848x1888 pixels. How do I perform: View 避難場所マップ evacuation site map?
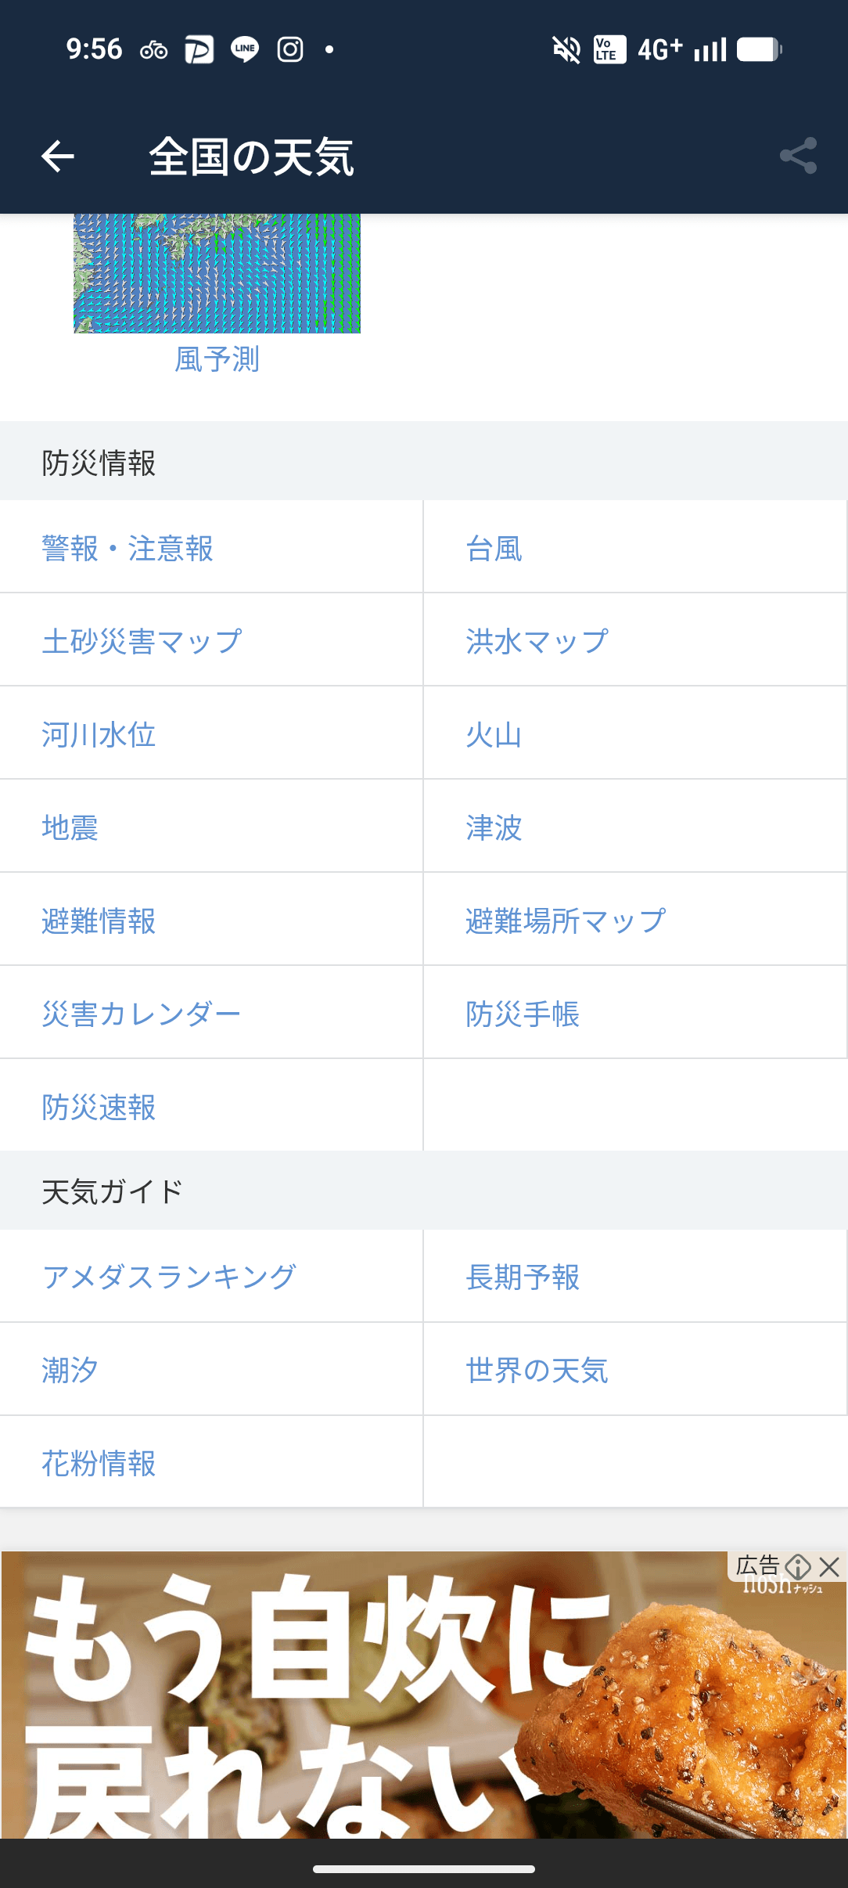(x=565, y=921)
